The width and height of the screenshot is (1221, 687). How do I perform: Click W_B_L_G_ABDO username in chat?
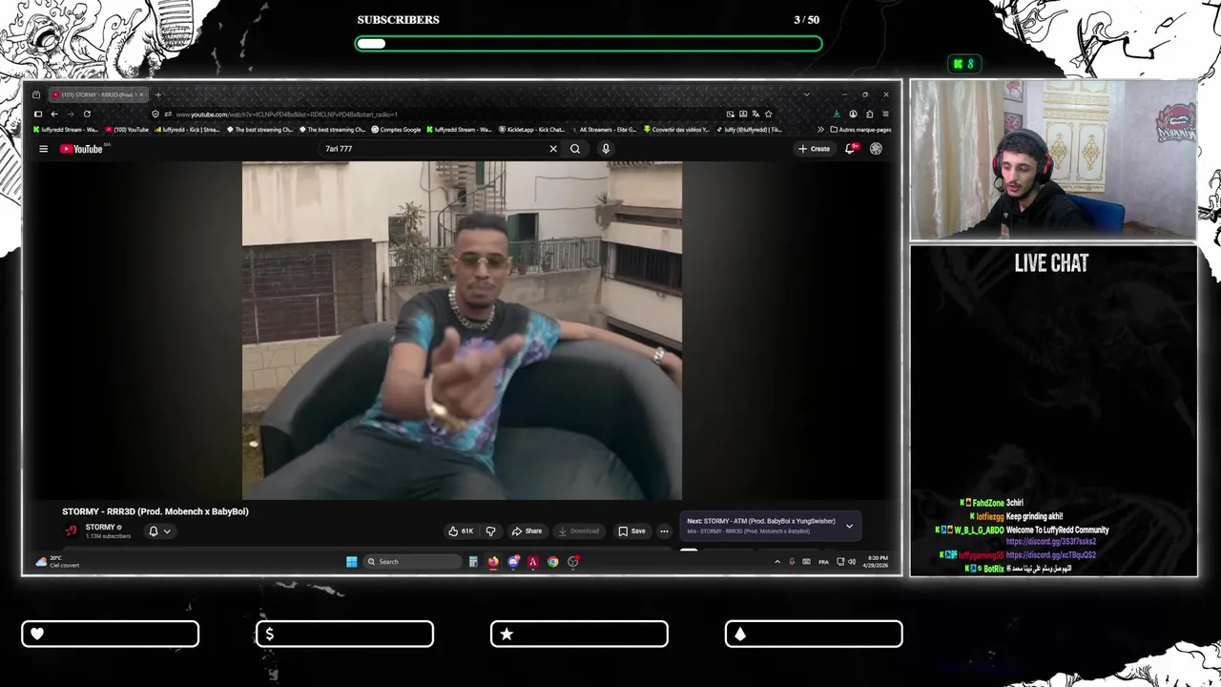(x=979, y=530)
